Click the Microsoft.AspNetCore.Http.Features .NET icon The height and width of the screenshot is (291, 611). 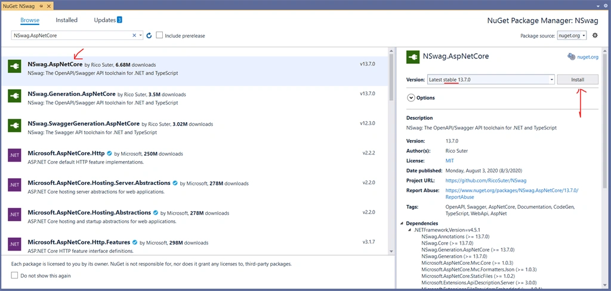[14, 244]
